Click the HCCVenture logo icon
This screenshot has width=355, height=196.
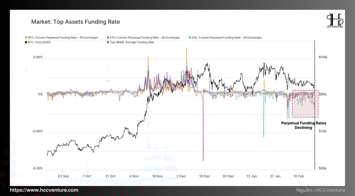(335, 20)
